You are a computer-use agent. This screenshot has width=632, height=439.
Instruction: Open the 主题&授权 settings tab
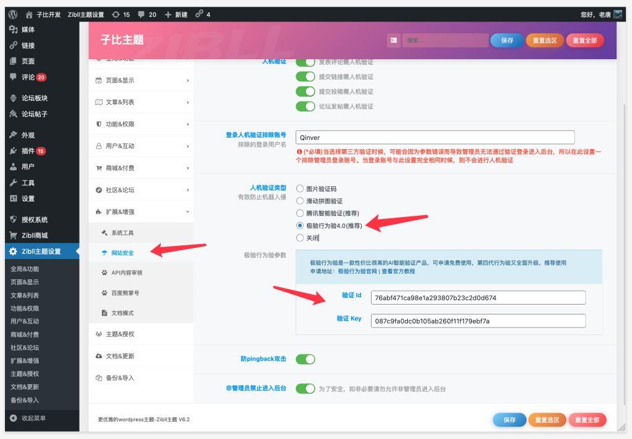tap(141, 334)
